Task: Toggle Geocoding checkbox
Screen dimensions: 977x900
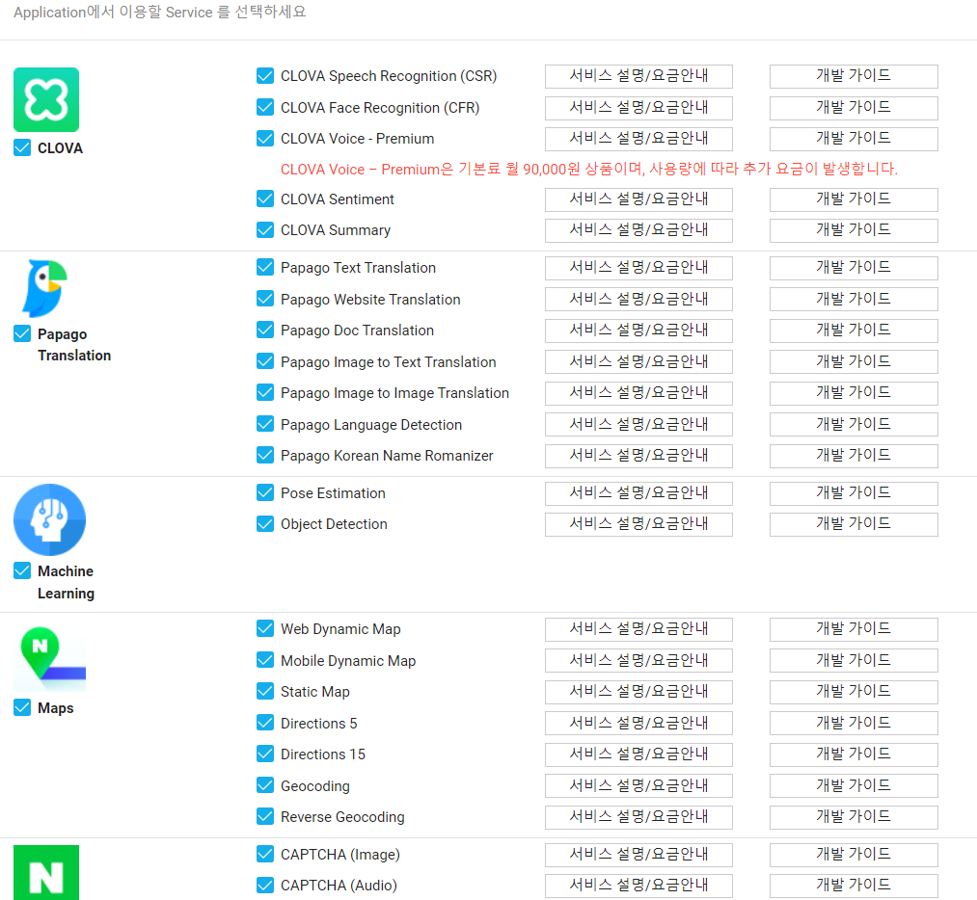Action: [x=265, y=785]
